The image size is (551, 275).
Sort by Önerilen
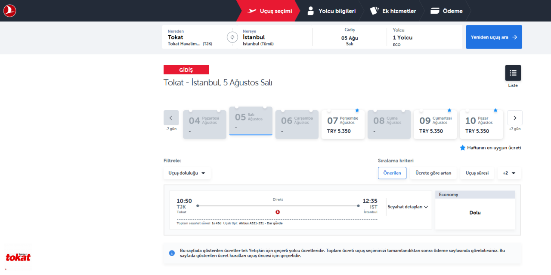pos(392,173)
